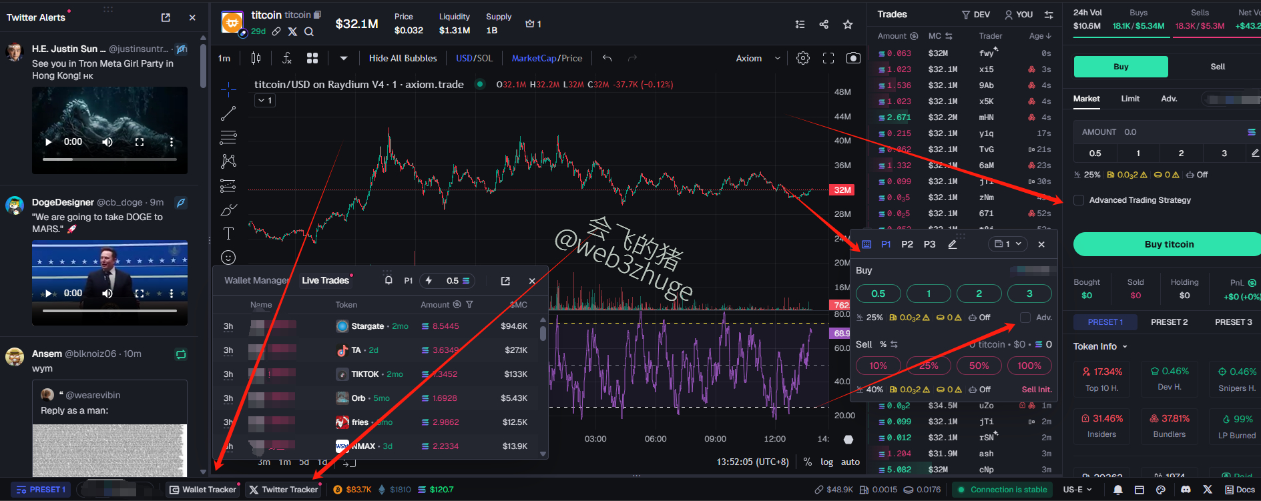Open the US-E region dropdown
Image resolution: width=1261 pixels, height=501 pixels.
1077,490
